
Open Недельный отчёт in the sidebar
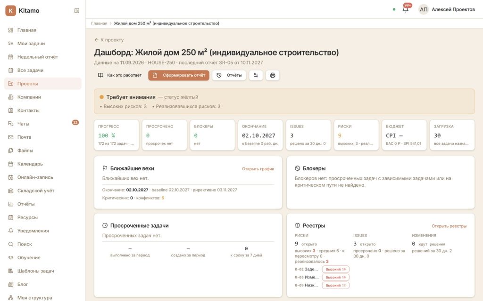[42, 57]
